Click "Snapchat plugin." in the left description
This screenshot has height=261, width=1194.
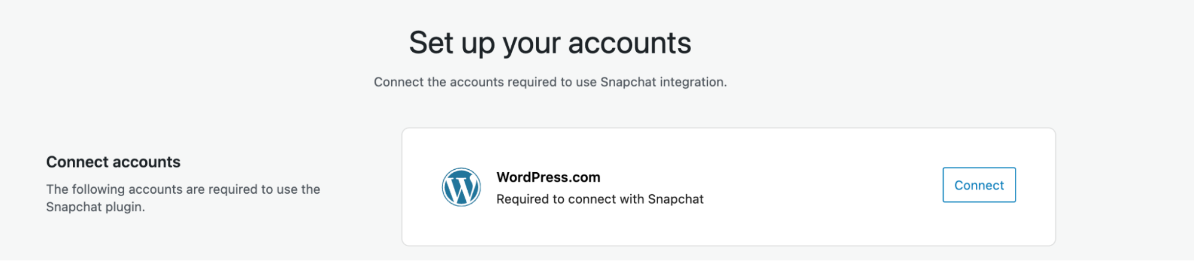point(96,207)
